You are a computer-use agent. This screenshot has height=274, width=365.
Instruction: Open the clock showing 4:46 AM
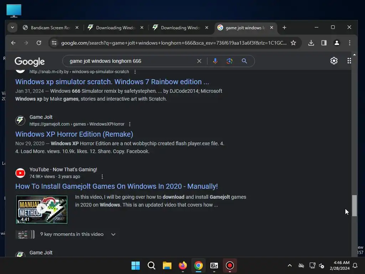tap(340, 265)
